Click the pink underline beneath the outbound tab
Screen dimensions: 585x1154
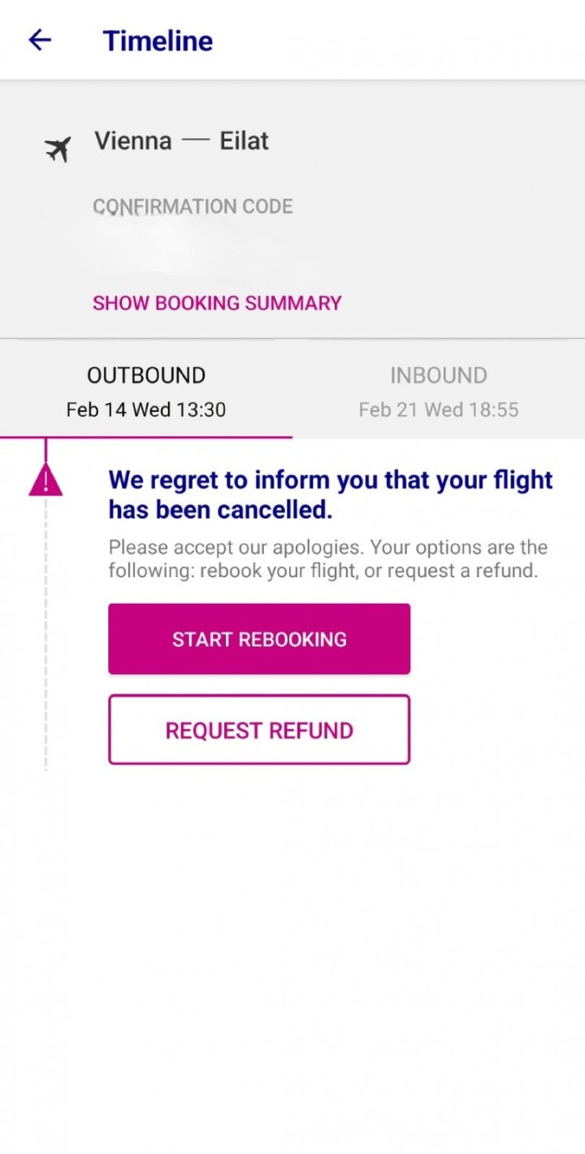[x=146, y=437]
